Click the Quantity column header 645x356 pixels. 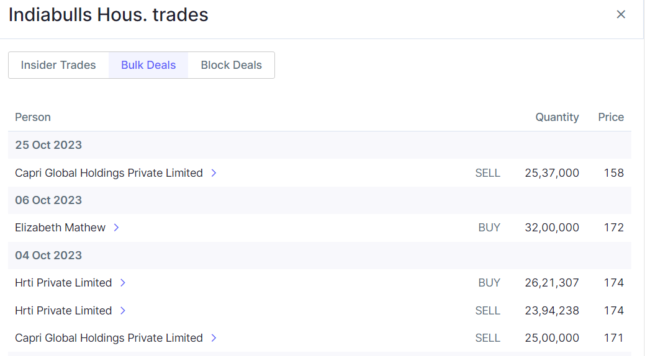[557, 117]
